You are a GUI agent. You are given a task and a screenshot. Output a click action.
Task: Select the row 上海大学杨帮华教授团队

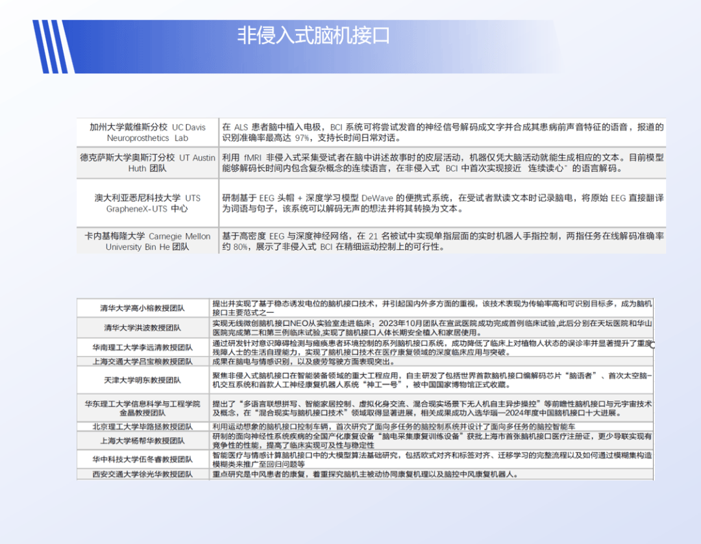(x=365, y=441)
